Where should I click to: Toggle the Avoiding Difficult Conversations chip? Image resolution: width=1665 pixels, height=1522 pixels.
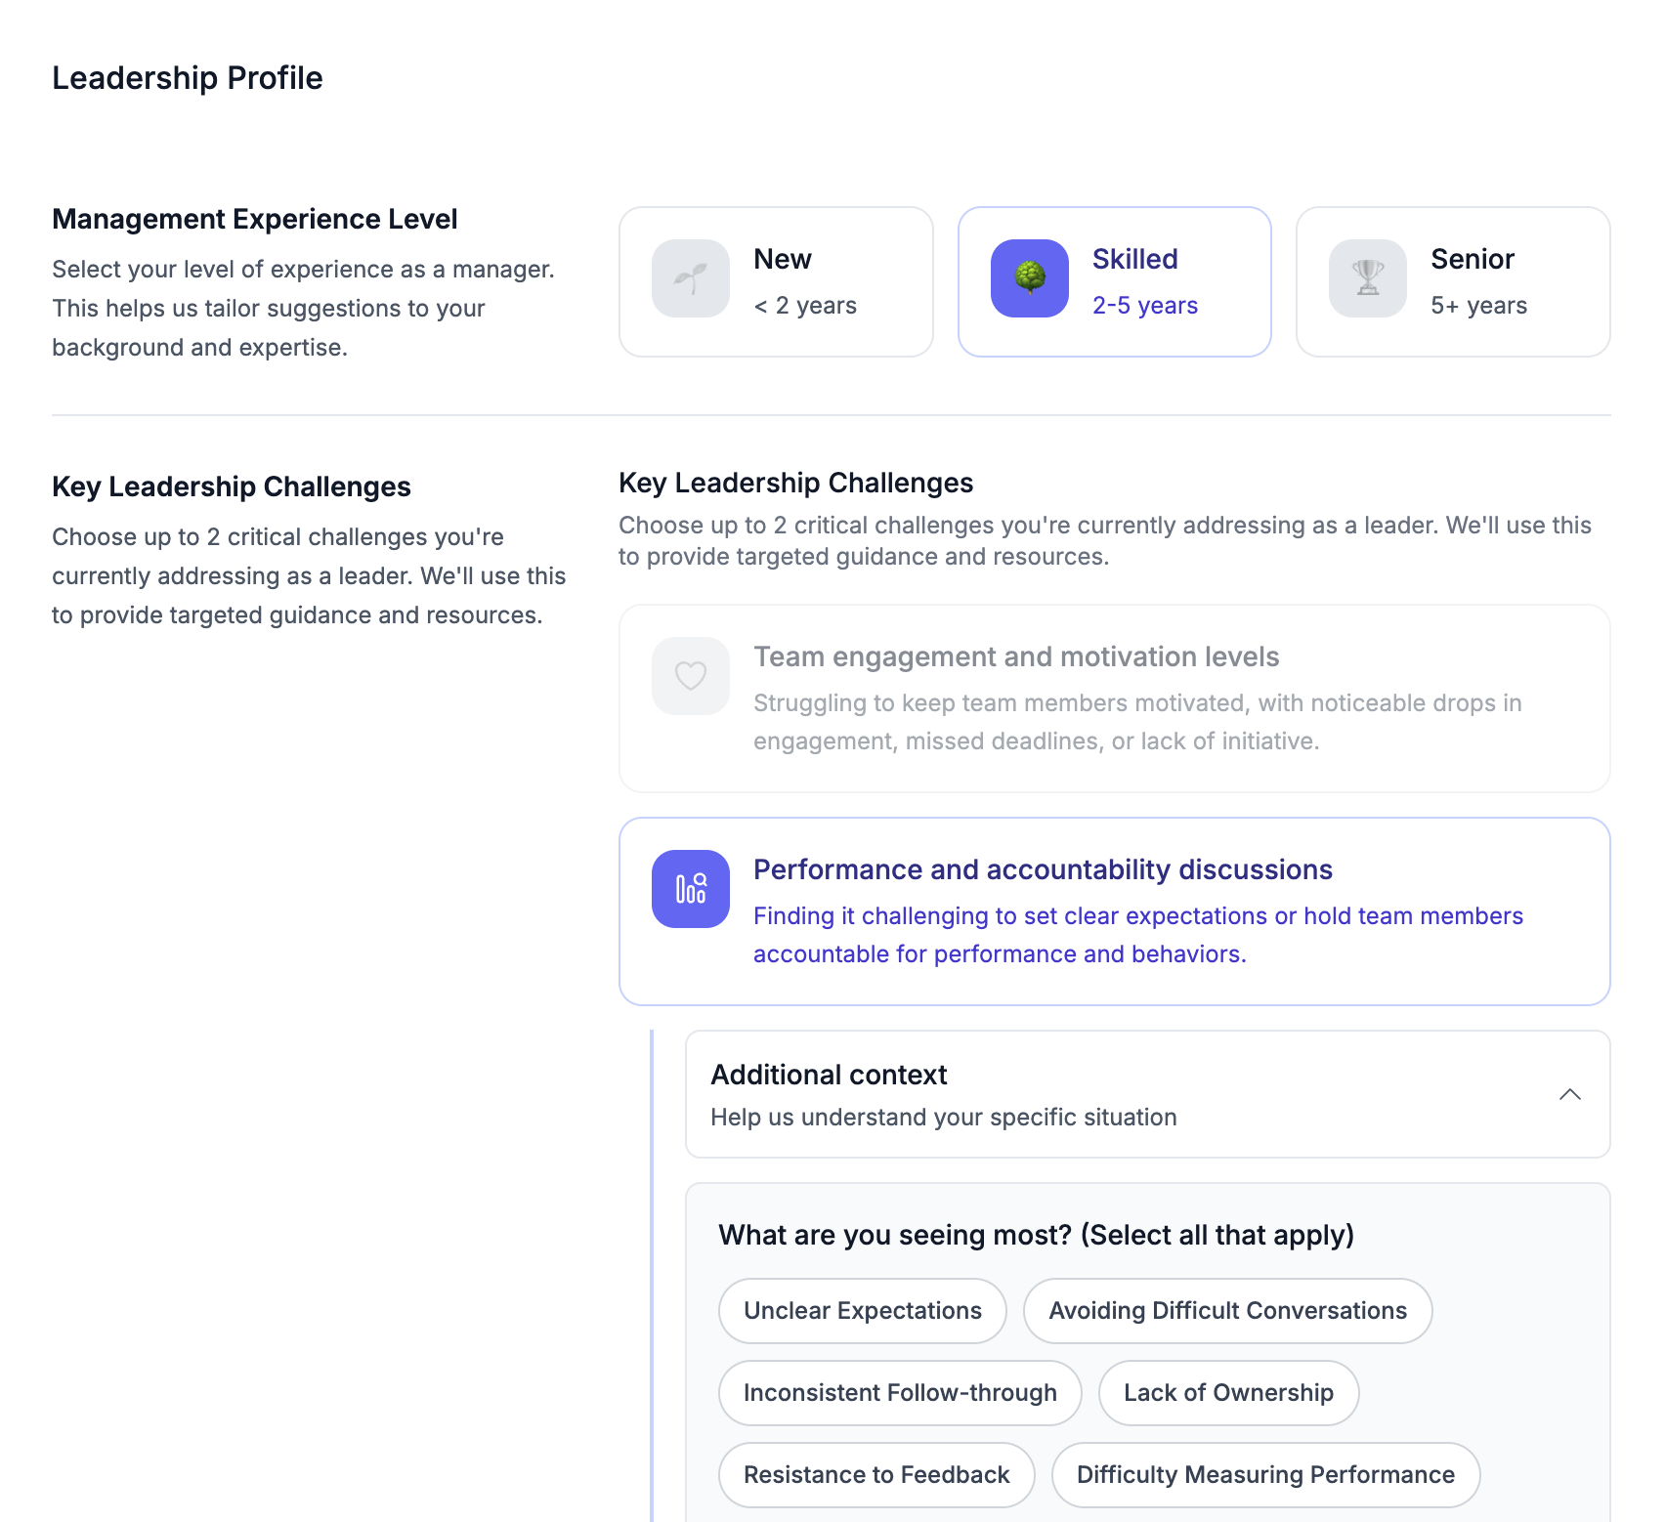click(x=1227, y=1311)
